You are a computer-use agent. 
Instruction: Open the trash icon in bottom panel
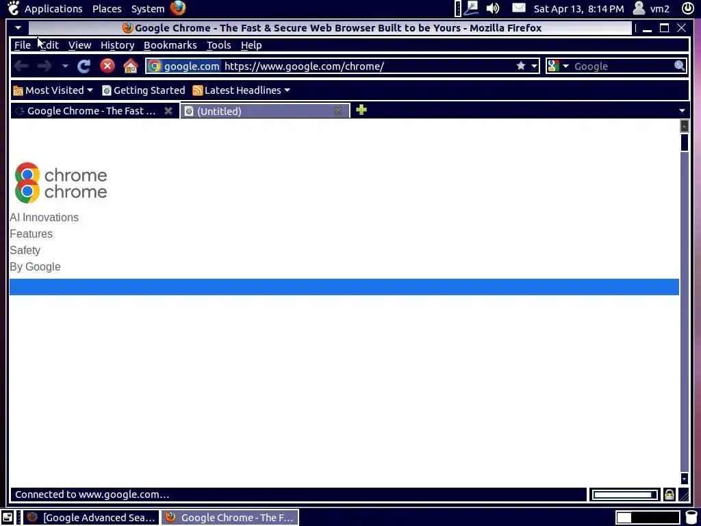[x=691, y=518]
